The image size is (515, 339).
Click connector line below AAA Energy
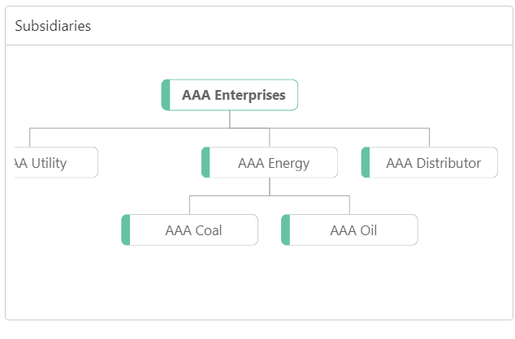click(270, 187)
